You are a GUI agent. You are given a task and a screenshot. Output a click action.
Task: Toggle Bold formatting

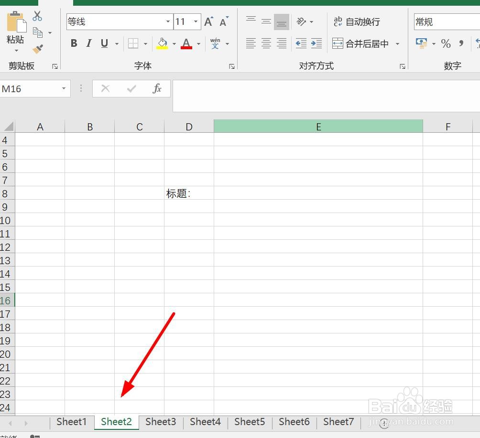click(74, 43)
